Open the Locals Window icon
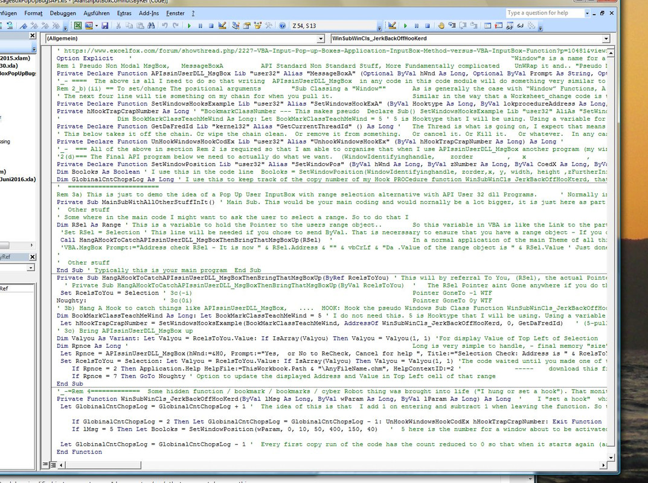Image resolution: width=648 pixels, height=483 pixels. [x=487, y=25]
